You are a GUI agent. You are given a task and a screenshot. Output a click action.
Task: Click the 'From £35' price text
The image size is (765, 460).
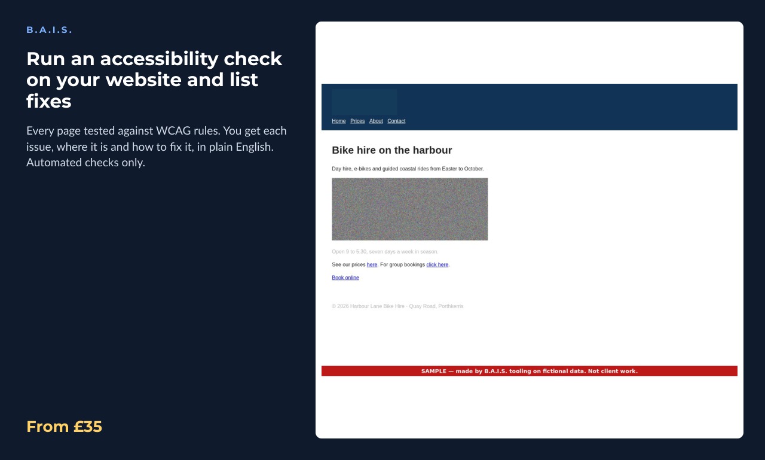65,427
